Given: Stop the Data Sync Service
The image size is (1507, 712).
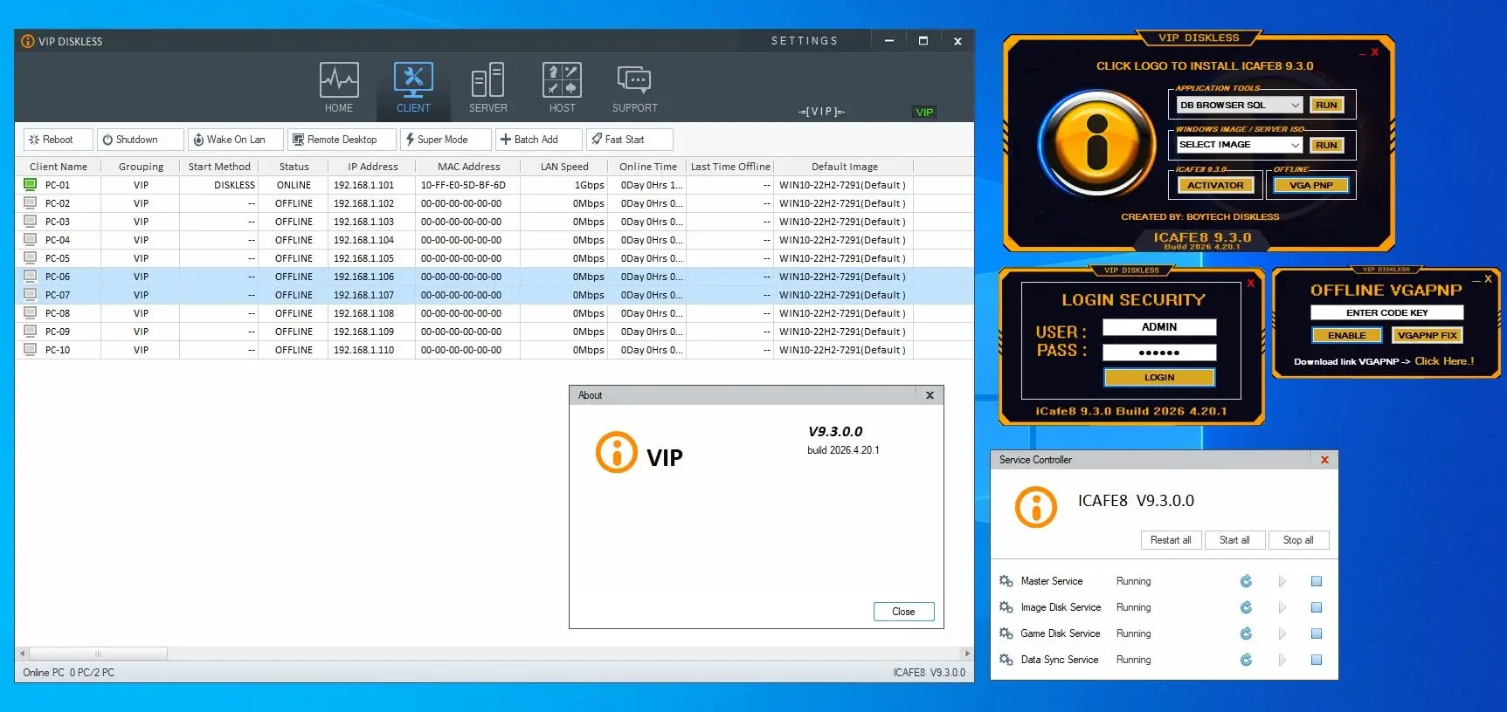Looking at the screenshot, I should click(1317, 660).
